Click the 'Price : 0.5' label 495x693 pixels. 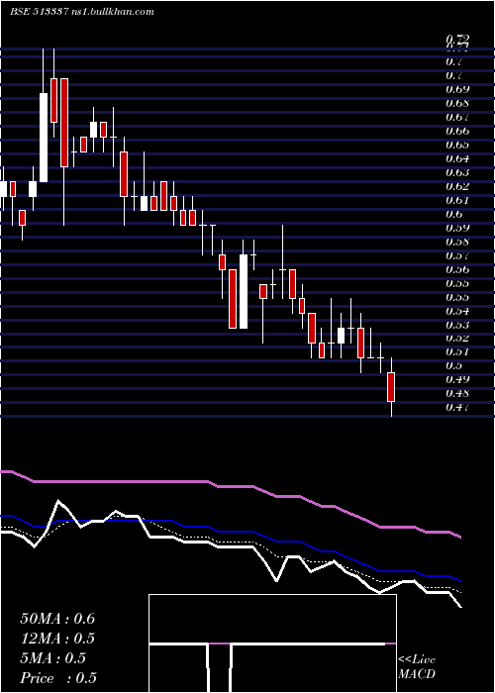58,678
